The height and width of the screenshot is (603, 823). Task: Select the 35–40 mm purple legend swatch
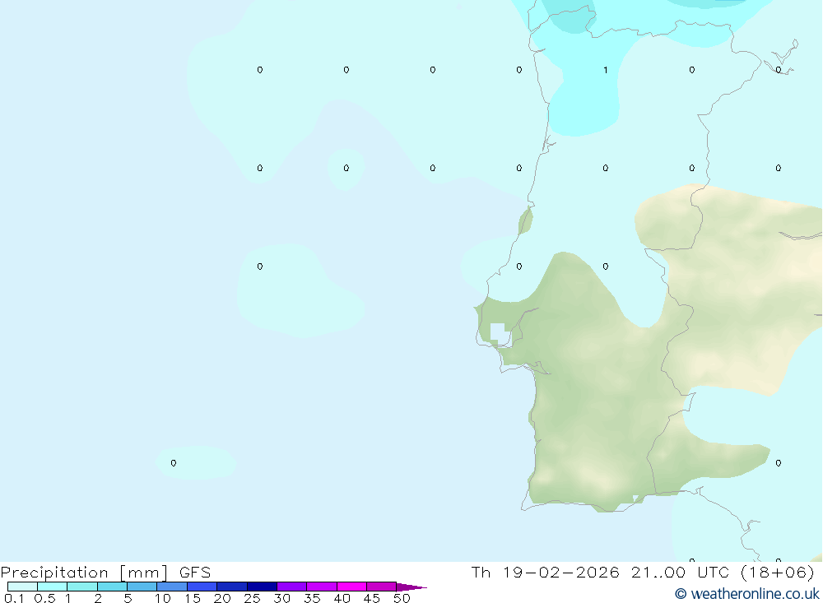322,587
